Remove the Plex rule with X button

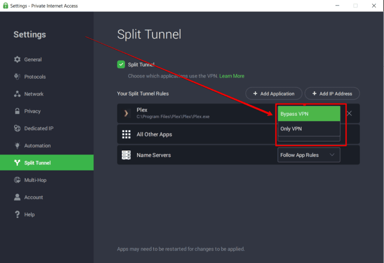tap(349, 113)
